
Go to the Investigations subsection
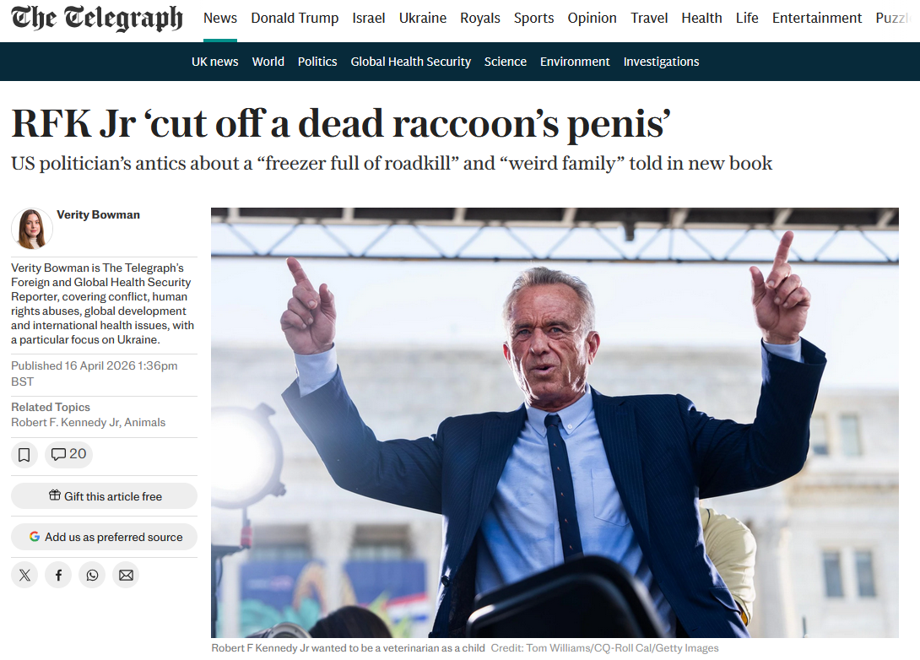(x=661, y=62)
